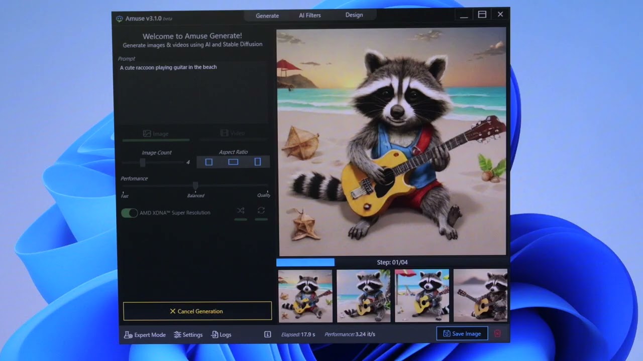
Task: Select the portrait aspect ratio icon
Action: pyautogui.click(x=258, y=162)
